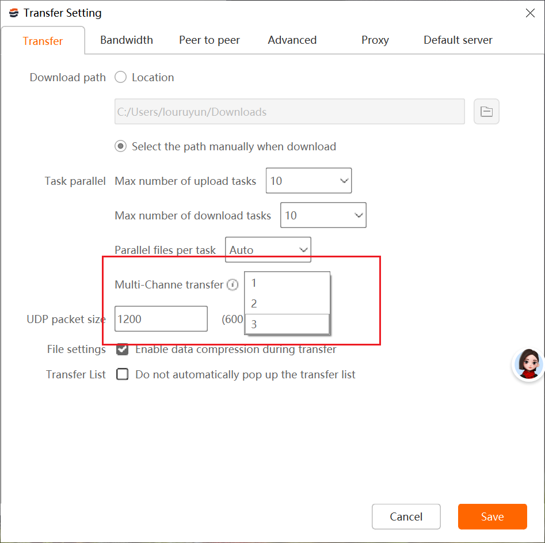This screenshot has height=543, width=545.
Task: Open the Proxy tab
Action: click(x=375, y=40)
